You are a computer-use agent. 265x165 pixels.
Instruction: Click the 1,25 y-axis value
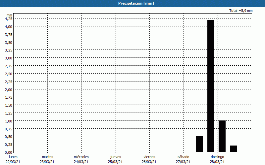(x=9, y=113)
